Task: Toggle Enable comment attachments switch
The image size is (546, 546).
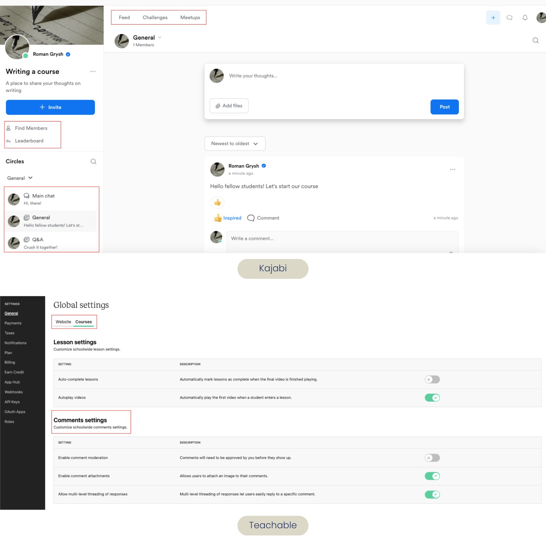Action: [x=432, y=476]
